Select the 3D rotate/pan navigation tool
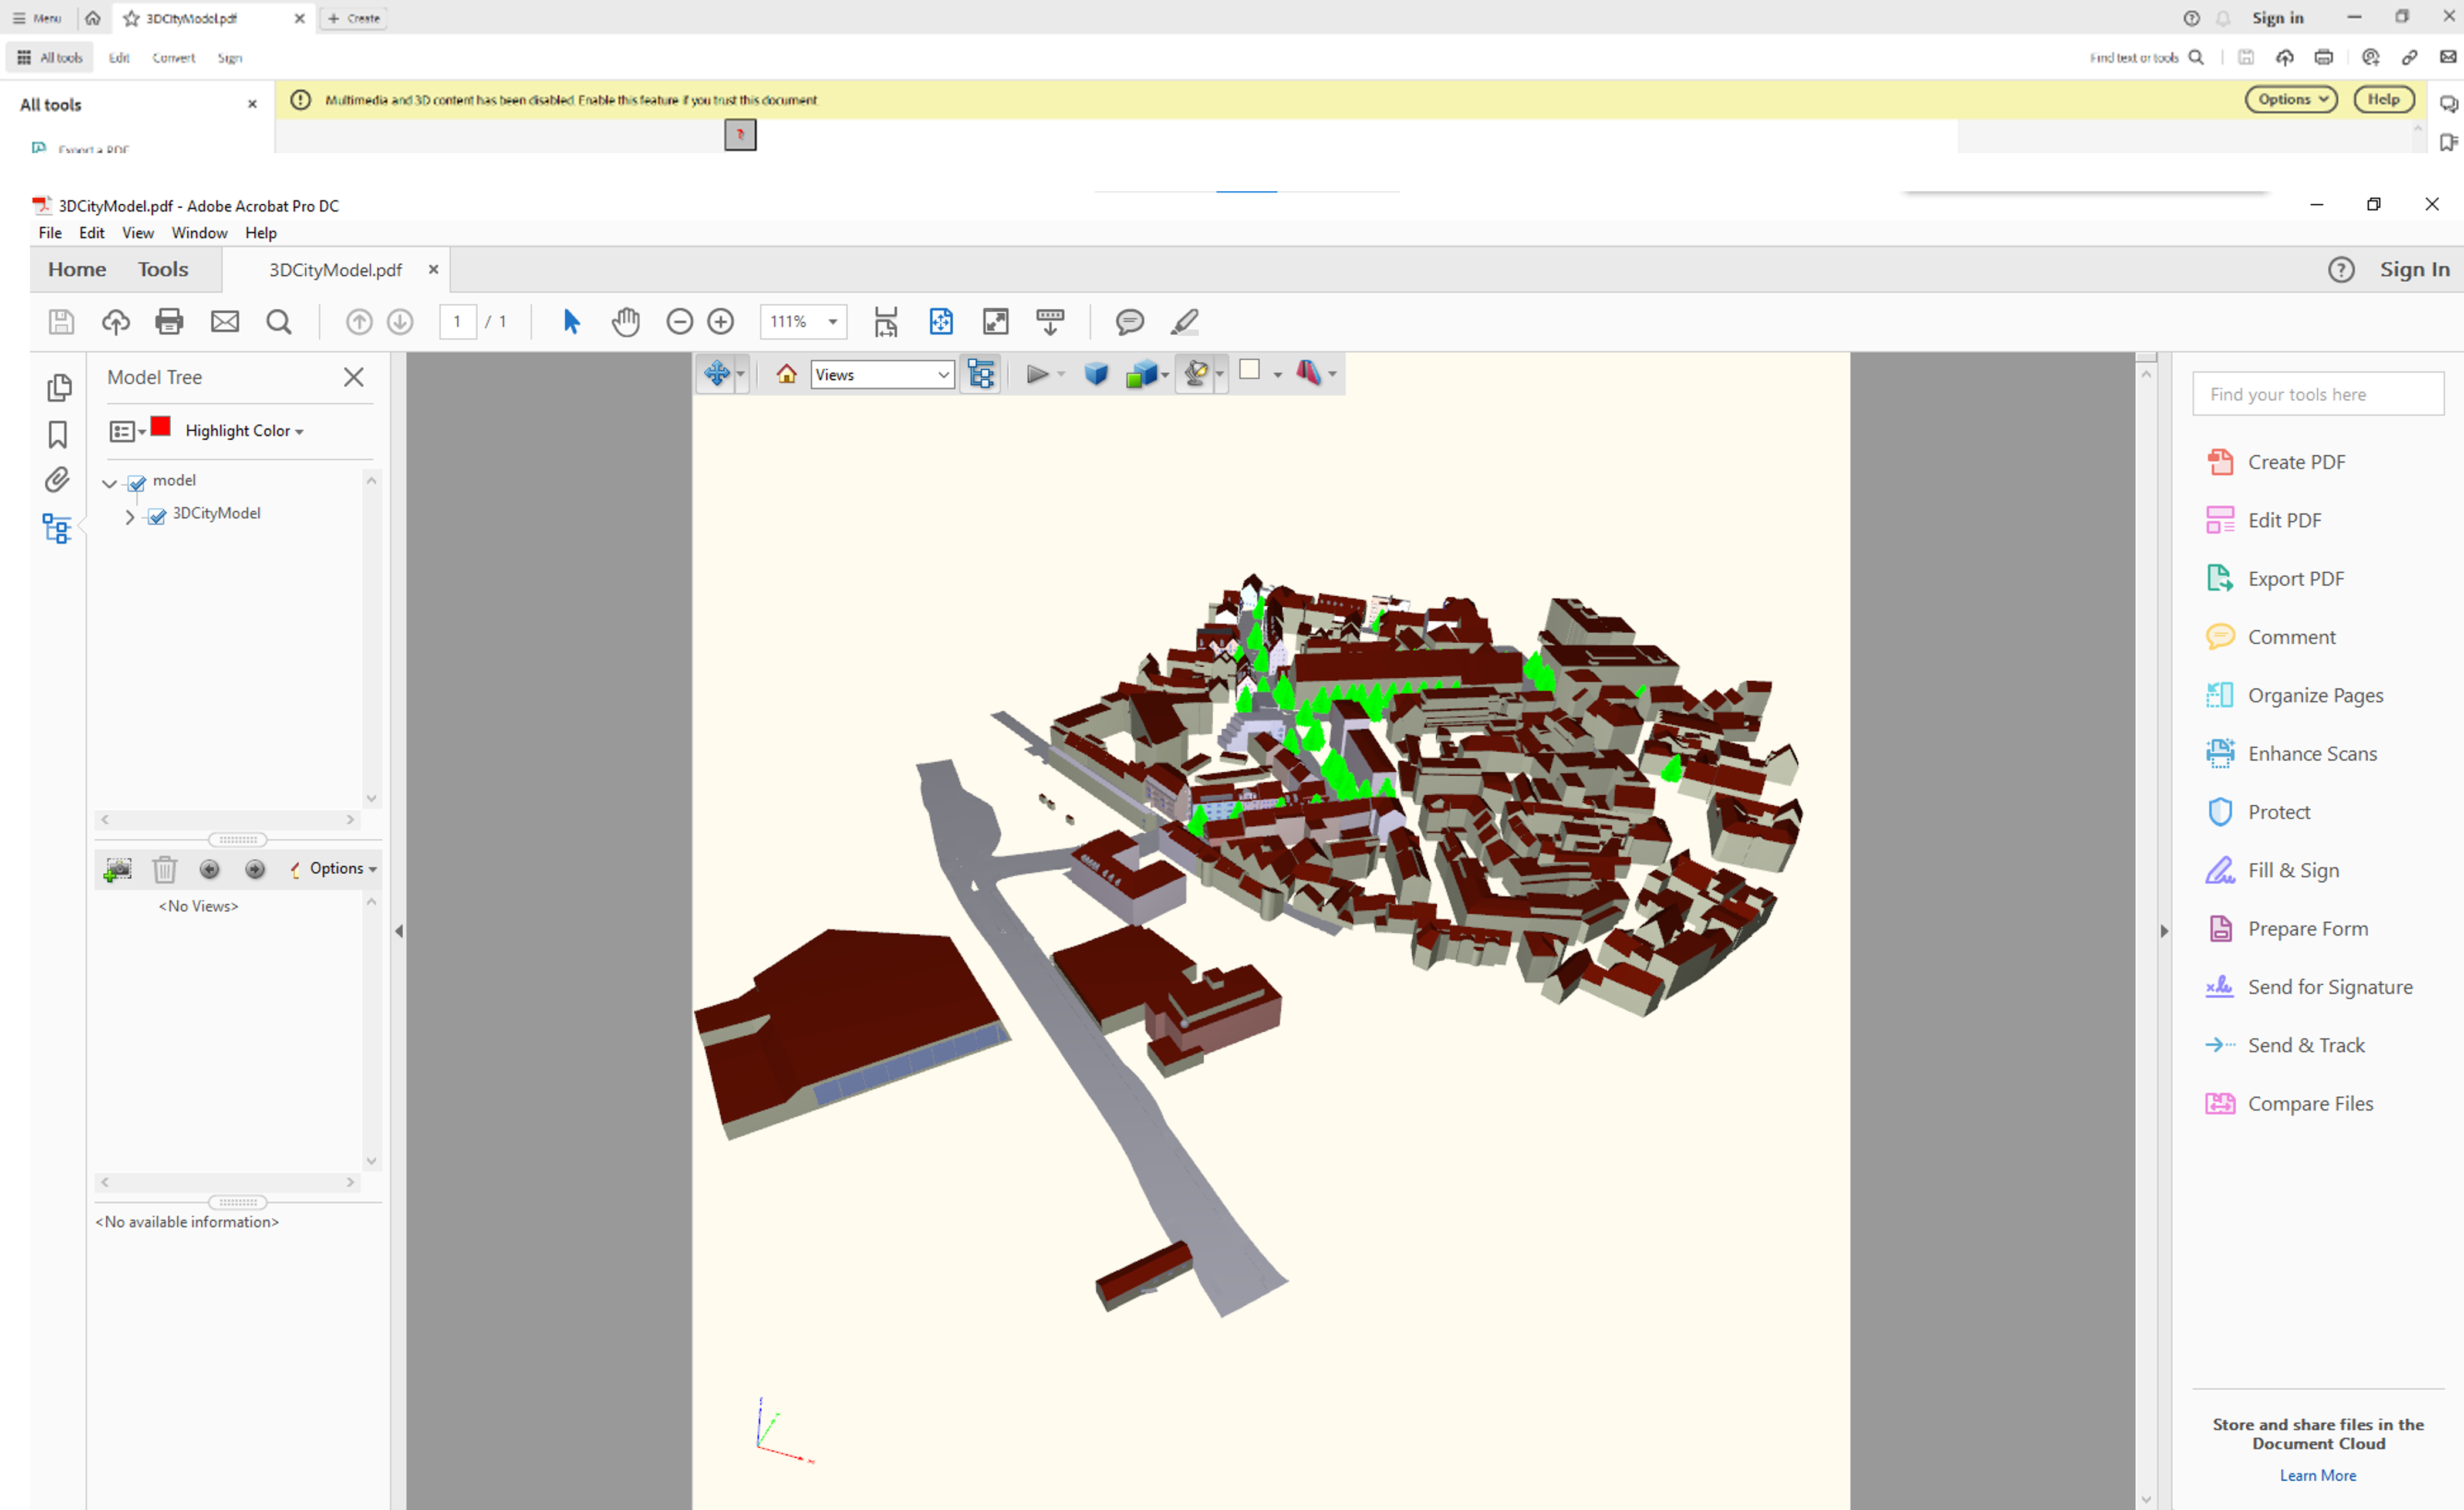This screenshot has width=2464, height=1510. pyautogui.click(x=716, y=374)
